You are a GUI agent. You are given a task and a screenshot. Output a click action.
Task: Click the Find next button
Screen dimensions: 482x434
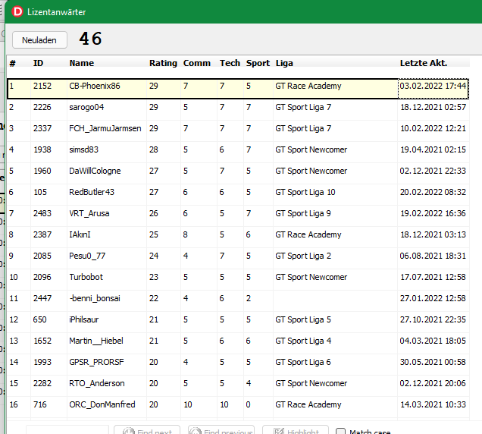coord(146,431)
